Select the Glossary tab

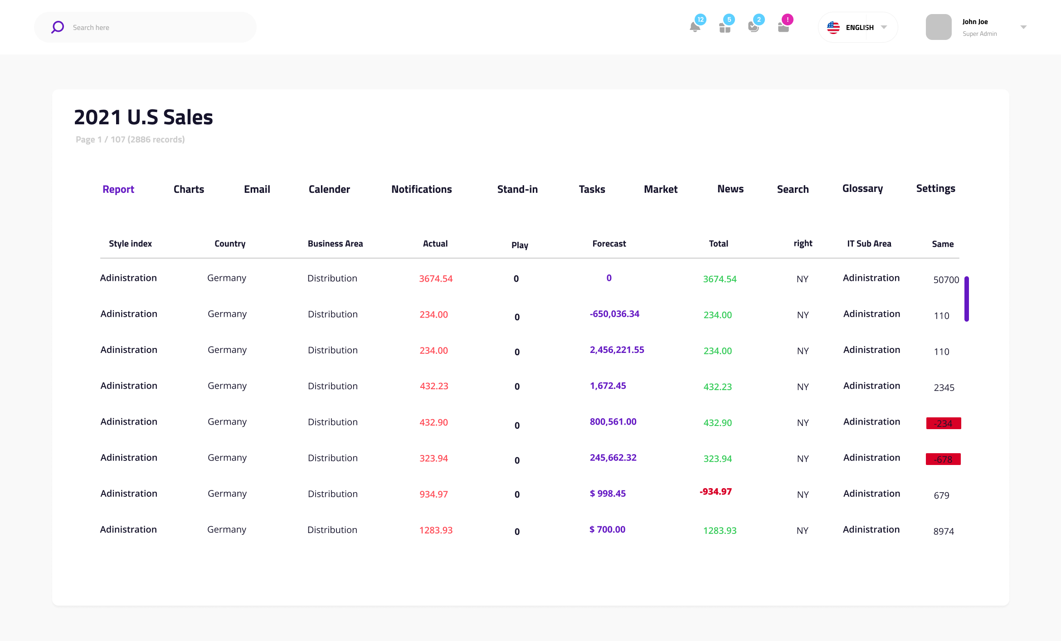[x=862, y=189]
